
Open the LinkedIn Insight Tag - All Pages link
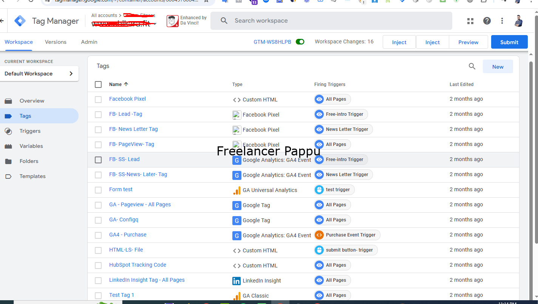[x=147, y=280]
